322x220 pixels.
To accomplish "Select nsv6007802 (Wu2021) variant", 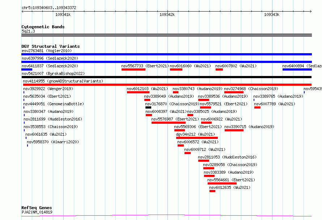I will coord(236,66).
